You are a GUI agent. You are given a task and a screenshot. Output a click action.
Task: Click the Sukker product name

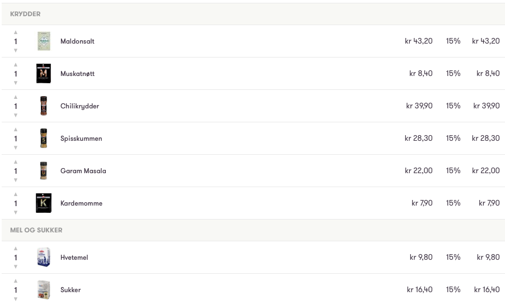click(71, 290)
